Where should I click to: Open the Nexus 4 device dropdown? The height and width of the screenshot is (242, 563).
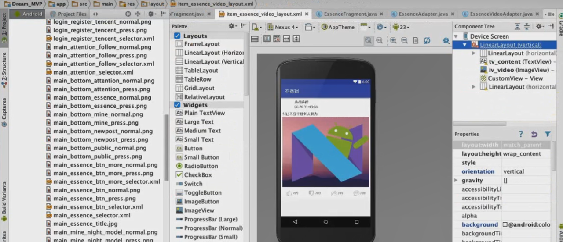(282, 27)
